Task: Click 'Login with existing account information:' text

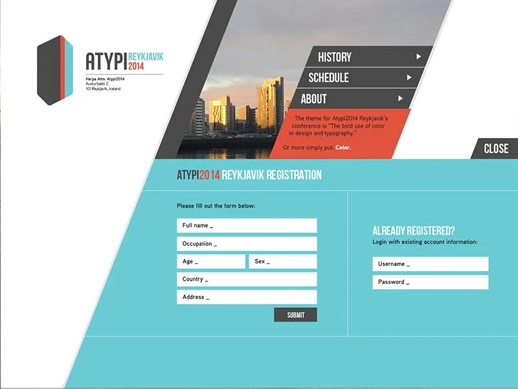Action: [425, 242]
